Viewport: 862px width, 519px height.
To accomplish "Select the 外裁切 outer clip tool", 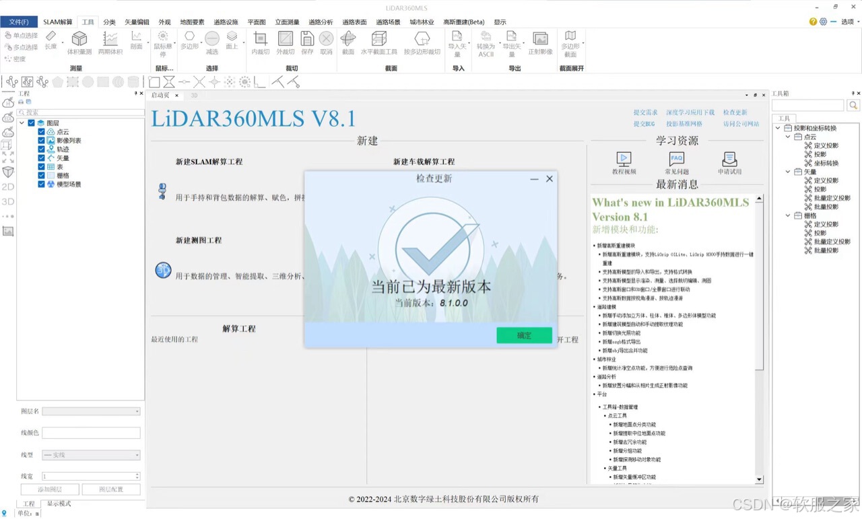I will (x=286, y=42).
